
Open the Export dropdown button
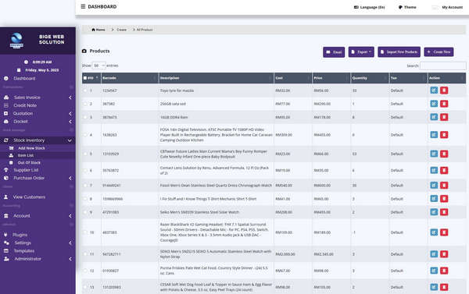coord(361,52)
